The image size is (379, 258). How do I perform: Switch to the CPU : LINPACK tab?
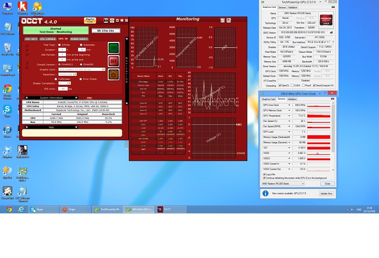[x=48, y=39]
